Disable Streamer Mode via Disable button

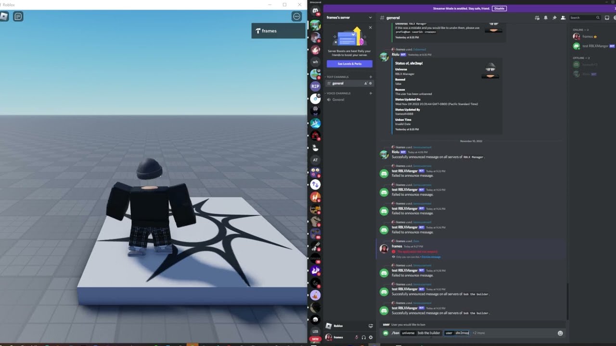(499, 8)
